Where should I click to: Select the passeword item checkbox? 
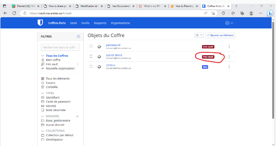pyautogui.click(x=91, y=46)
